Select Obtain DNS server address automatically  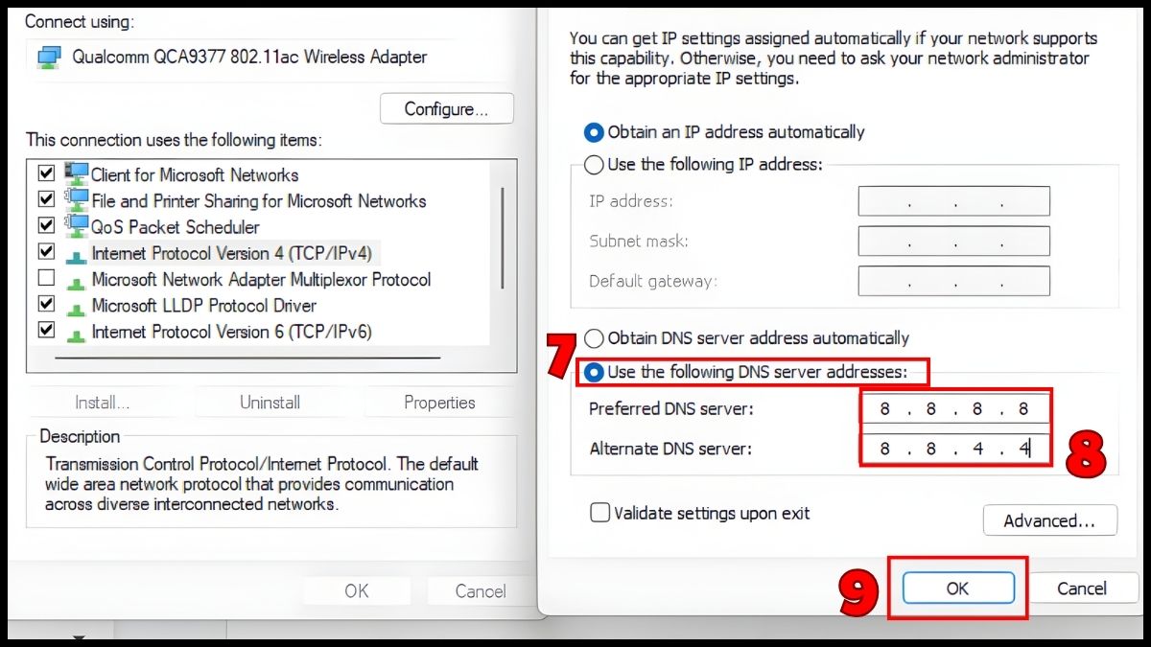[594, 338]
